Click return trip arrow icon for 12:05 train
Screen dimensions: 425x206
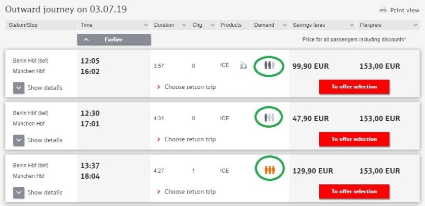(x=159, y=87)
